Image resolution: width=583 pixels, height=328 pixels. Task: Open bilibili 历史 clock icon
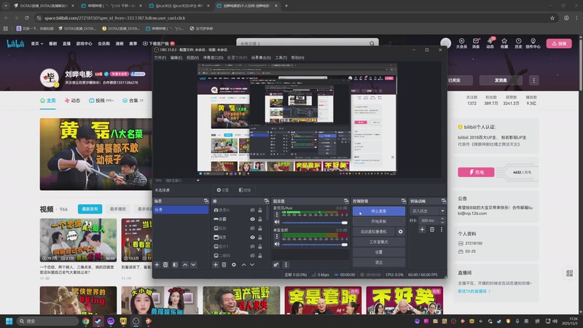[x=518, y=43]
